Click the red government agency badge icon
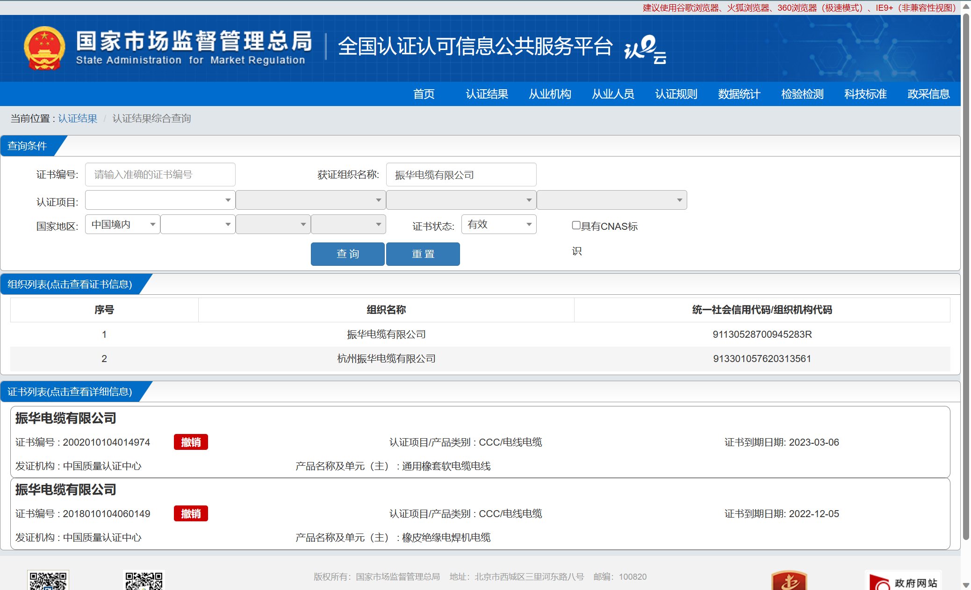This screenshot has height=590, width=971. [789, 580]
